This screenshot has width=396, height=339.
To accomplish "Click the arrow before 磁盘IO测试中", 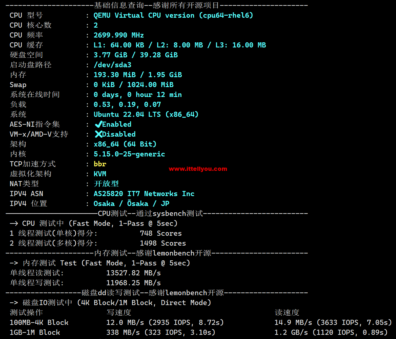I will click(x=14, y=303).
